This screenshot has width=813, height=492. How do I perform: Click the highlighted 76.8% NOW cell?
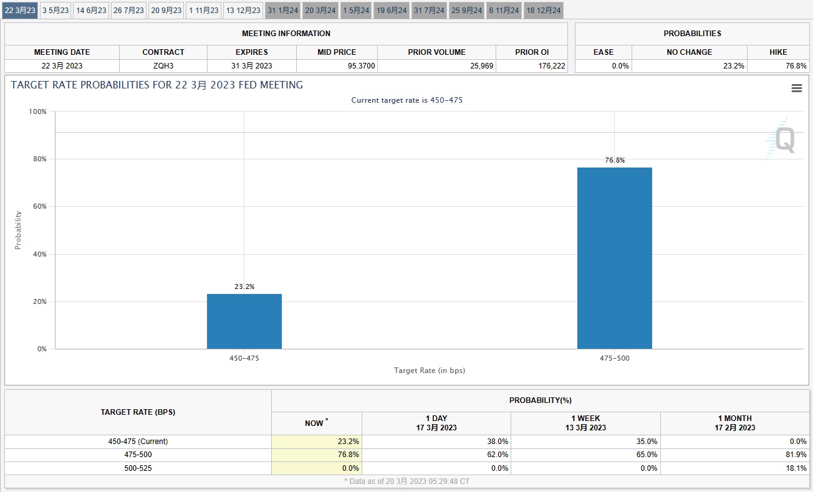(x=317, y=455)
